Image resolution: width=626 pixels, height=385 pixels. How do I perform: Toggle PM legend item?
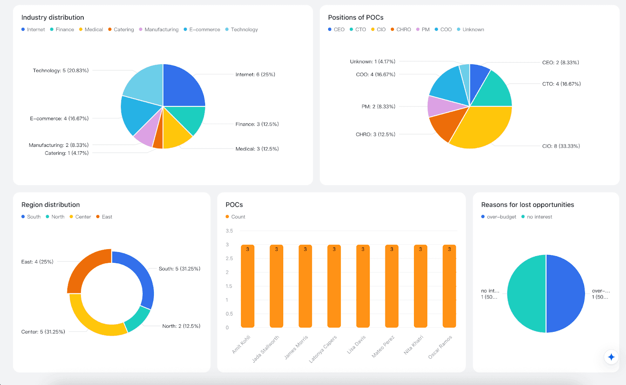point(423,29)
